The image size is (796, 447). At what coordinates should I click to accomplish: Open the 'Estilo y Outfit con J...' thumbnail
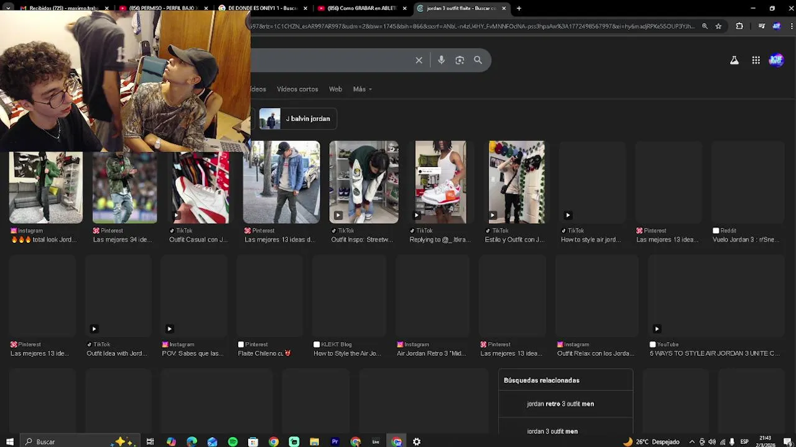(517, 182)
